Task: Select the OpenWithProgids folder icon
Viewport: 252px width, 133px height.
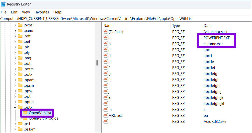Action: (x=25, y=119)
